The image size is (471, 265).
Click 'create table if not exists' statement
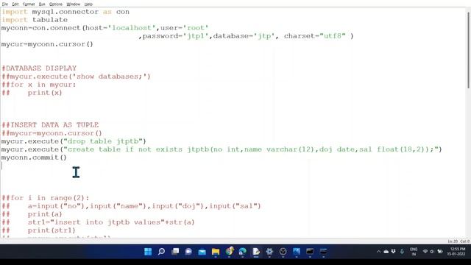point(222,149)
